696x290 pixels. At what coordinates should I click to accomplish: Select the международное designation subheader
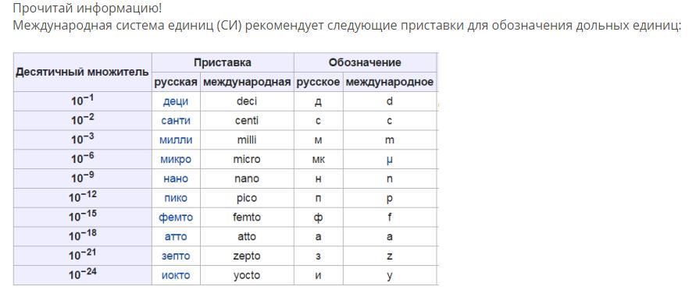pos(389,82)
